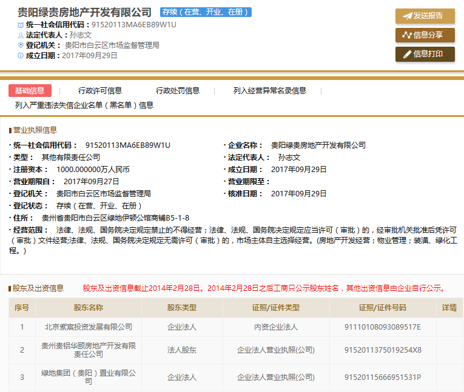The image size is (464, 392).
Task: Click 营业期限自 date 2017年09月27日
Action: click(91, 182)
